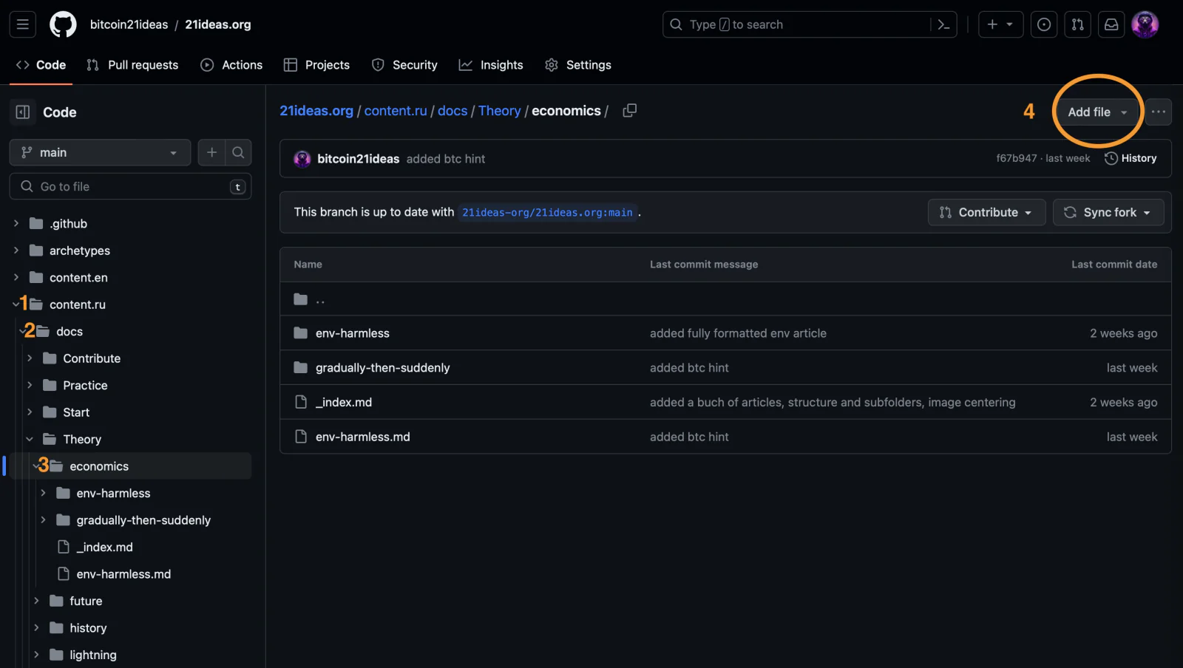Click the _index.md file icon in file list
1183x668 pixels.
(300, 402)
